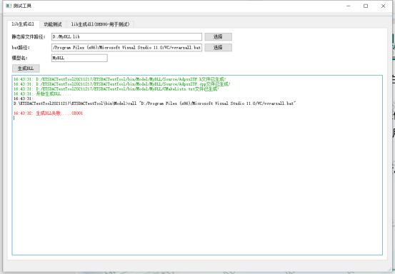Switch to the lib生成dll tab
Image resolution: width=395 pixels, height=274 pixels.
[x=23, y=24]
